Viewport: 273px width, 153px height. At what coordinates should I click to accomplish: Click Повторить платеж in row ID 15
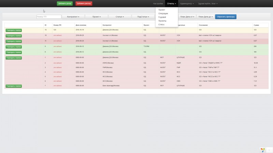tap(14, 30)
